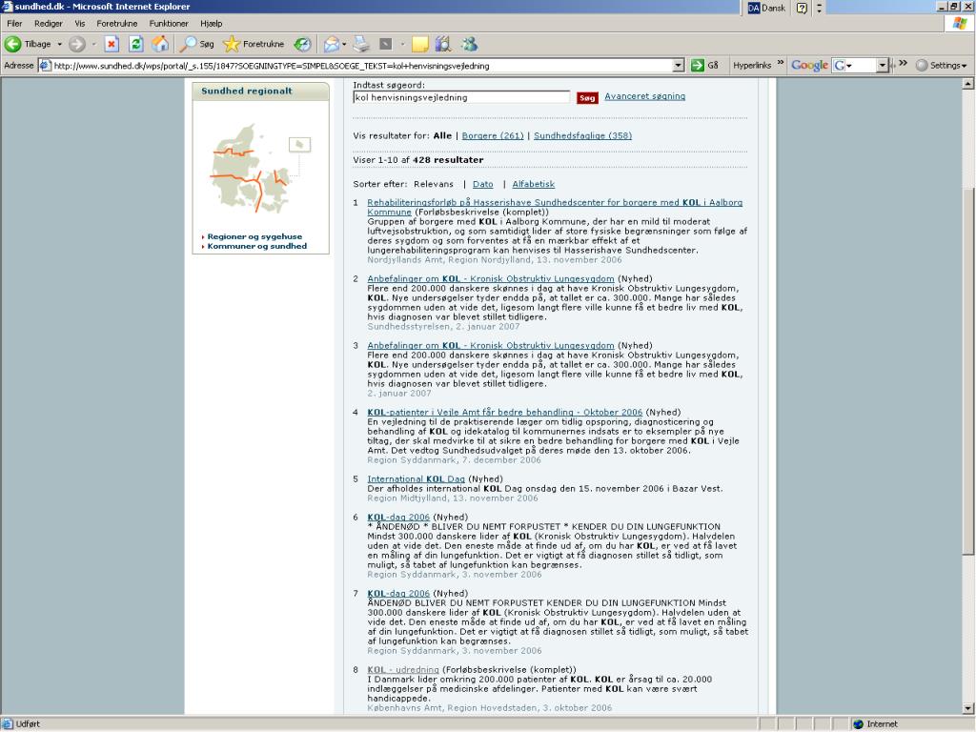Filter results by Borgere (261)
The width and height of the screenshot is (976, 732).
click(x=493, y=135)
